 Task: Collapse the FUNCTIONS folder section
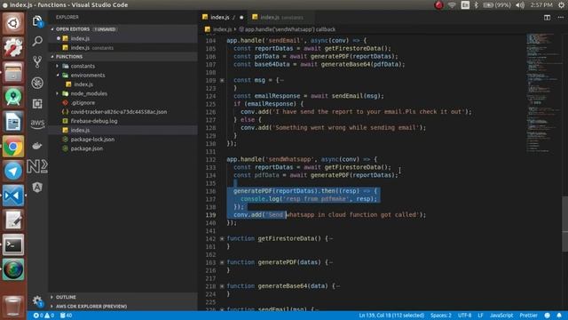[123, 57]
